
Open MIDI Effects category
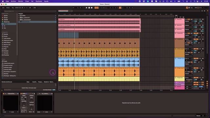(7, 43)
